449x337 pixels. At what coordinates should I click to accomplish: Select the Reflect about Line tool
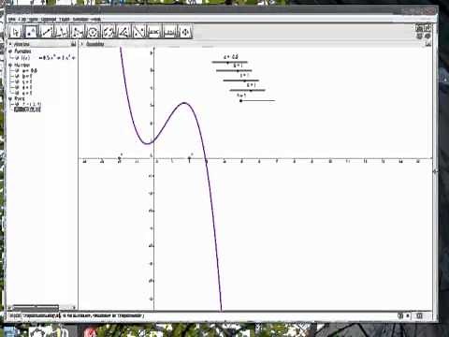point(139,32)
